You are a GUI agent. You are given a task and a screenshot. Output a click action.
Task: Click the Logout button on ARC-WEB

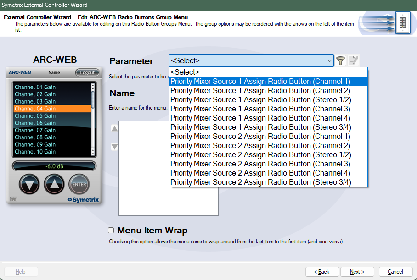click(x=87, y=72)
